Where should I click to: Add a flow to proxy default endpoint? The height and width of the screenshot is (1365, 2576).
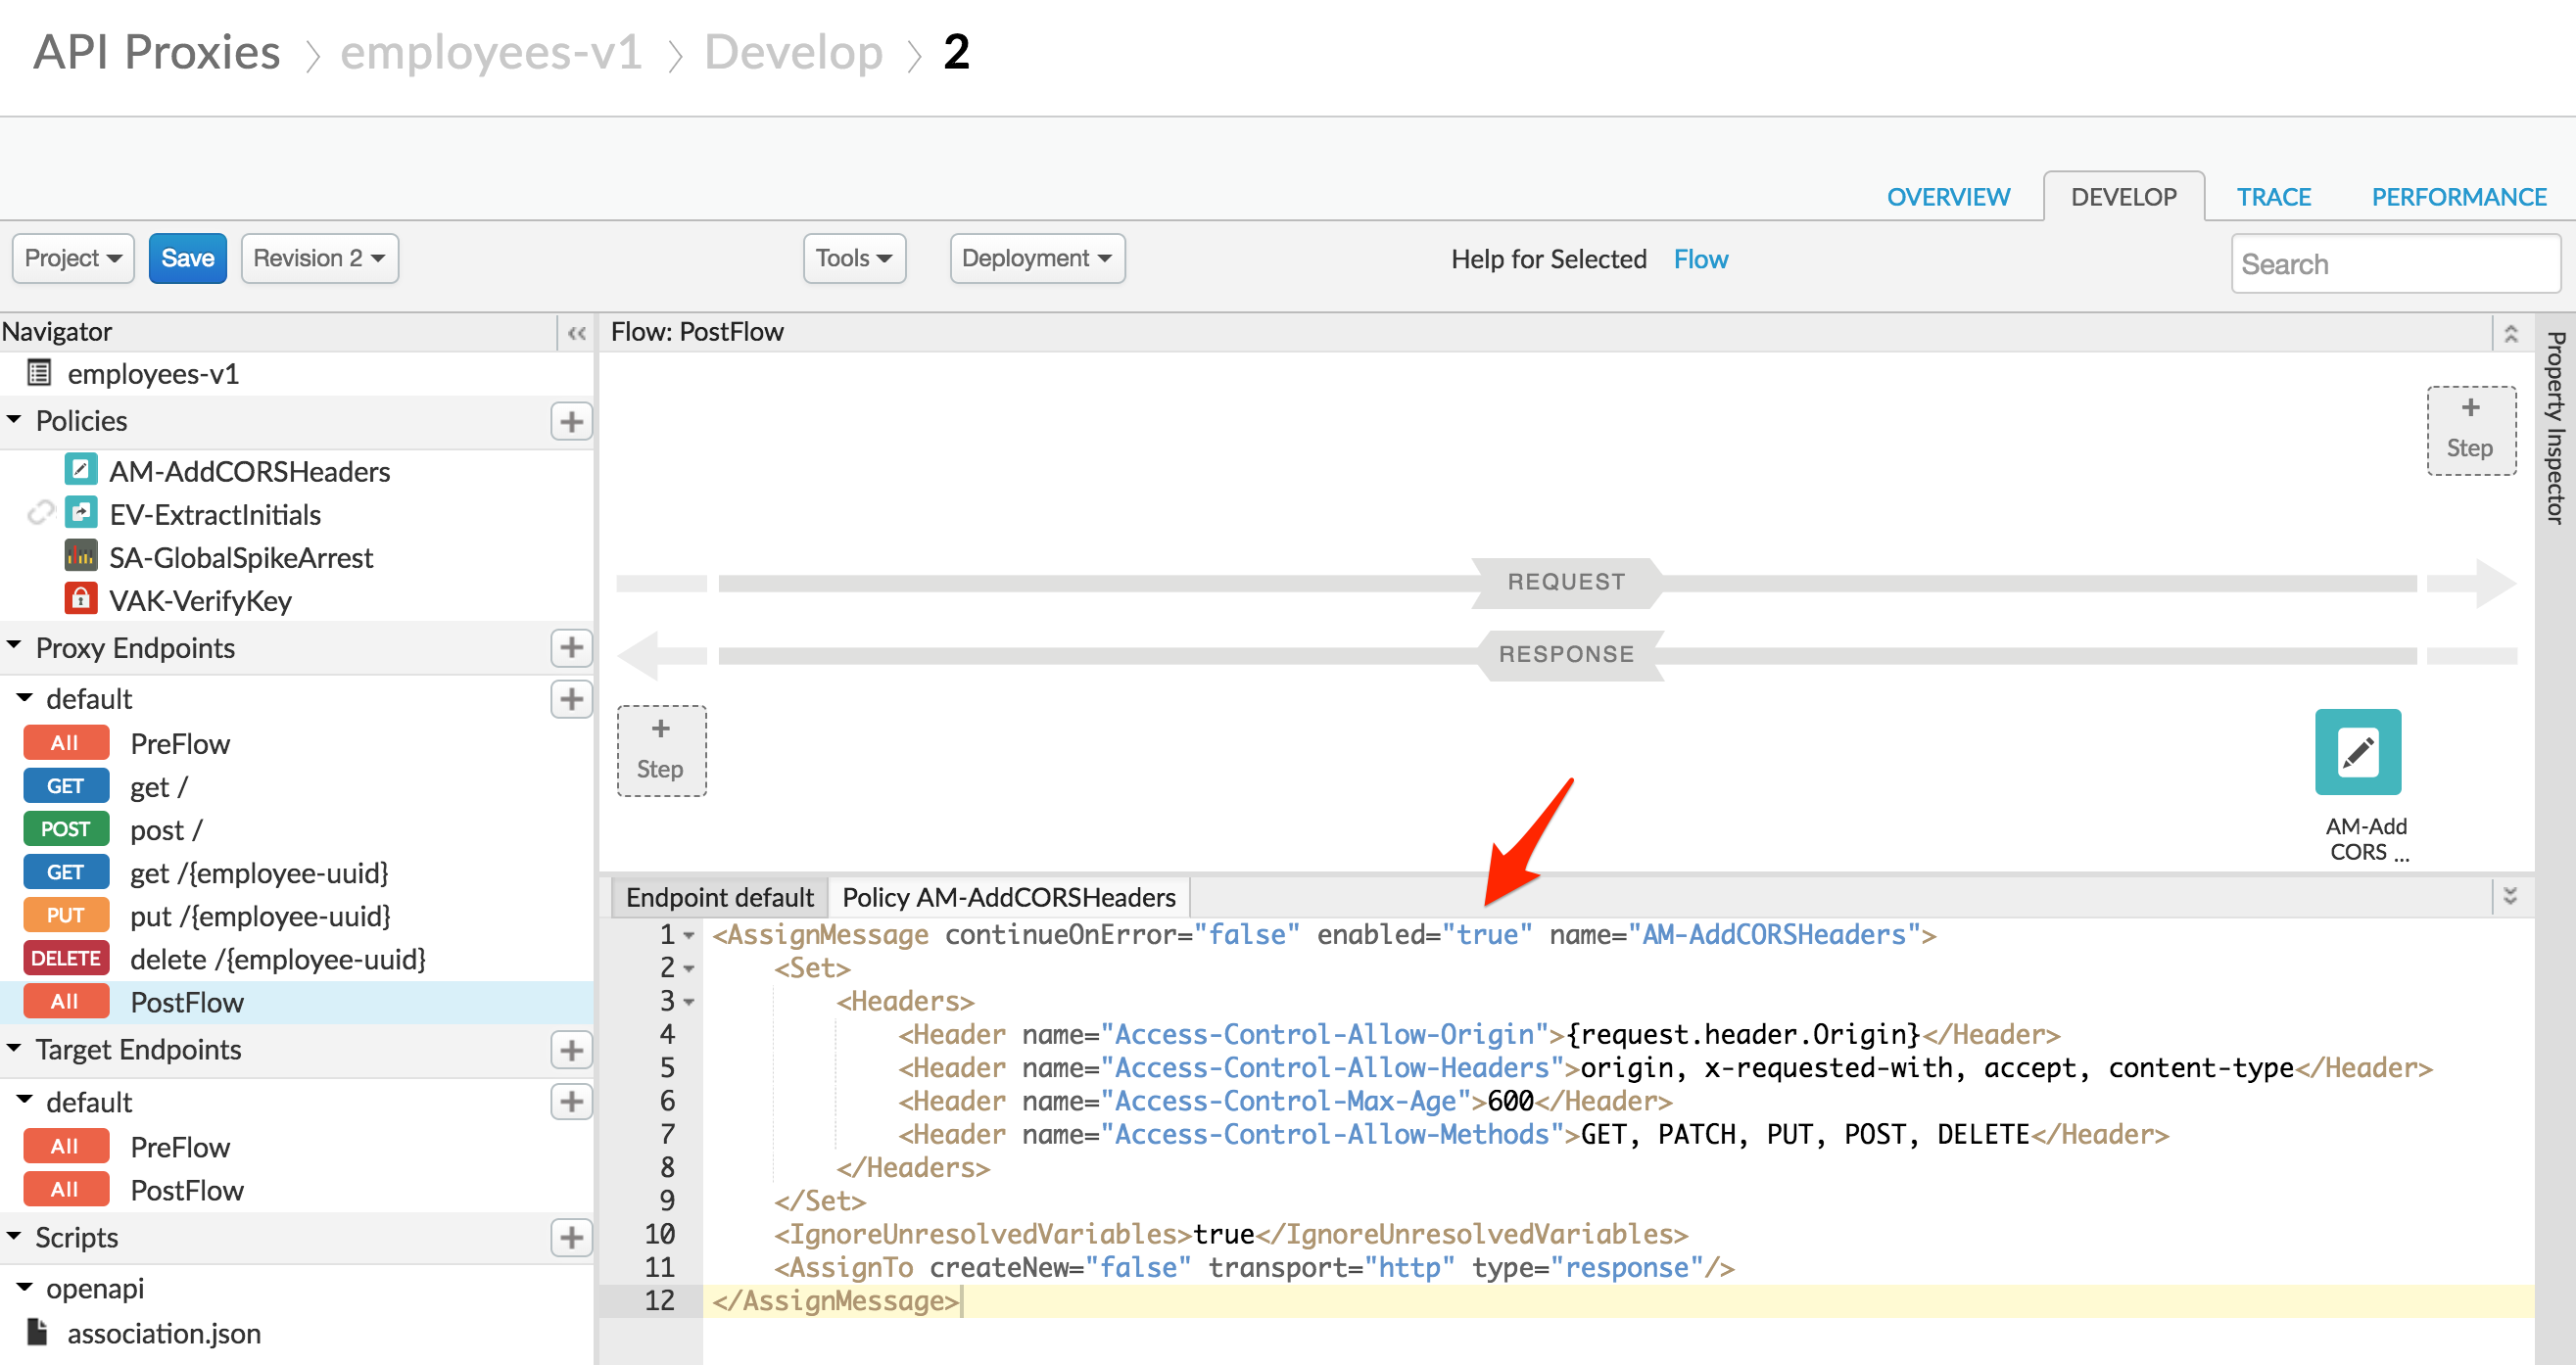pyautogui.click(x=571, y=698)
